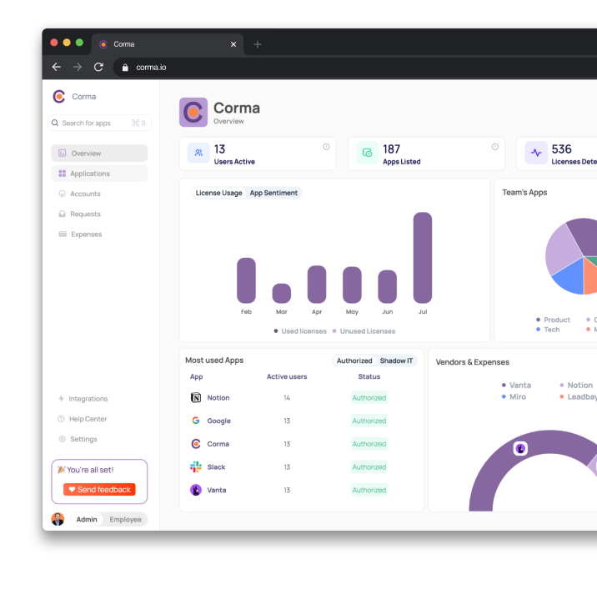
Task: Open the Help Center link
Action: pos(88,419)
